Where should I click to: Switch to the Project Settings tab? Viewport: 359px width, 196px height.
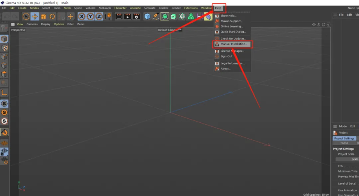[x=344, y=139]
